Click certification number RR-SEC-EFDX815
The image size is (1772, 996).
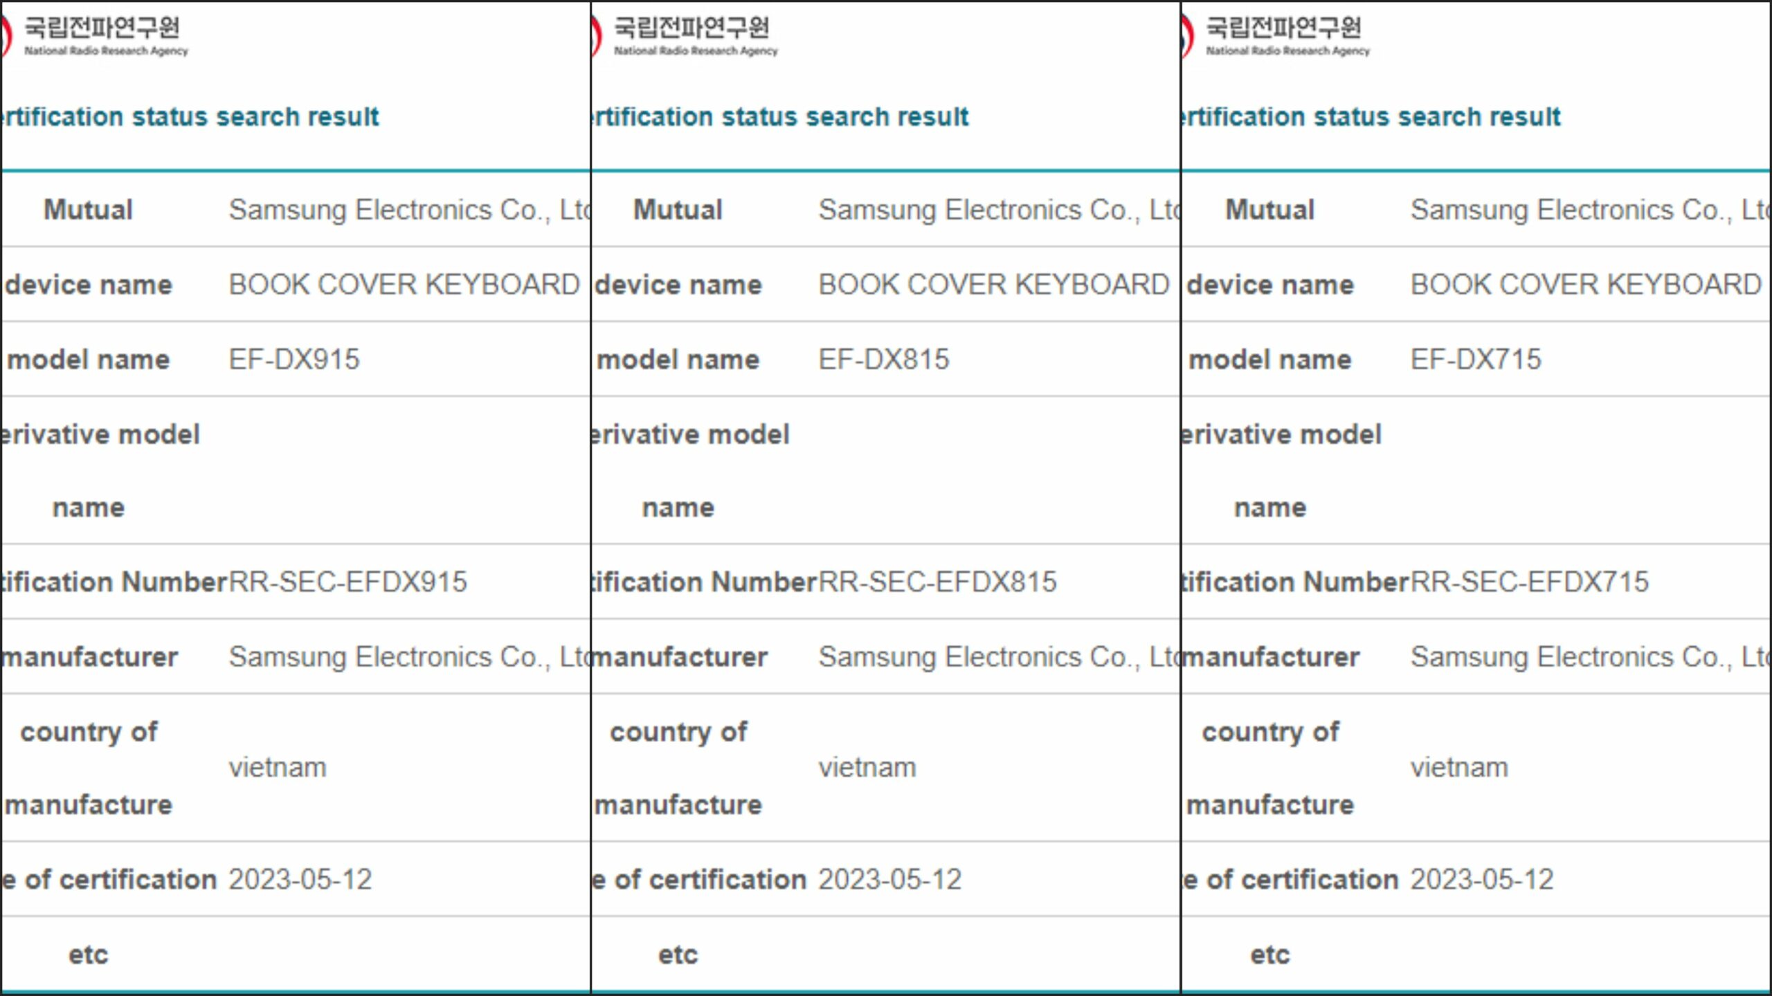click(x=938, y=582)
